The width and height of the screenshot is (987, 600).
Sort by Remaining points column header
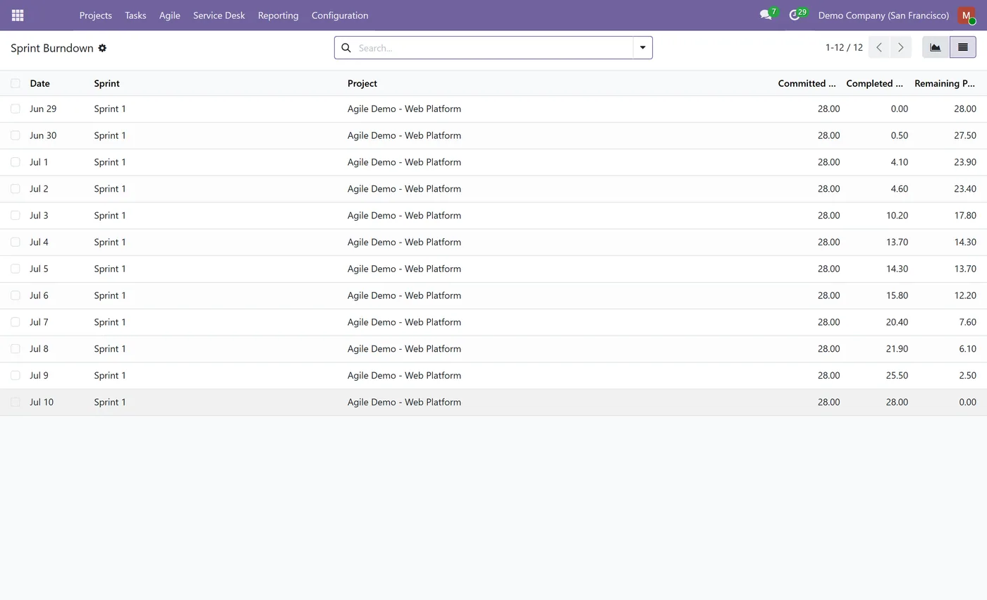click(945, 83)
